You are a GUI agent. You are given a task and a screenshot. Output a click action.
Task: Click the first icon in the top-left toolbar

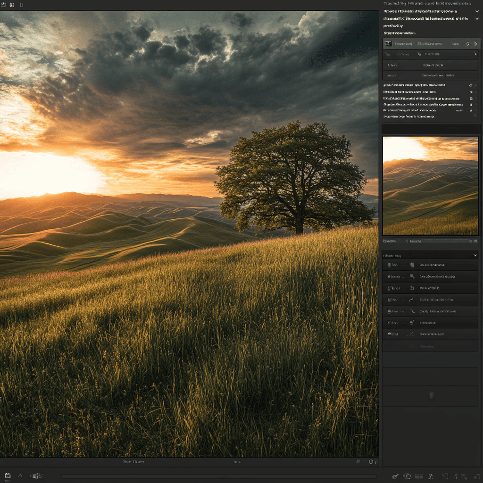pyautogui.click(x=3, y=5)
